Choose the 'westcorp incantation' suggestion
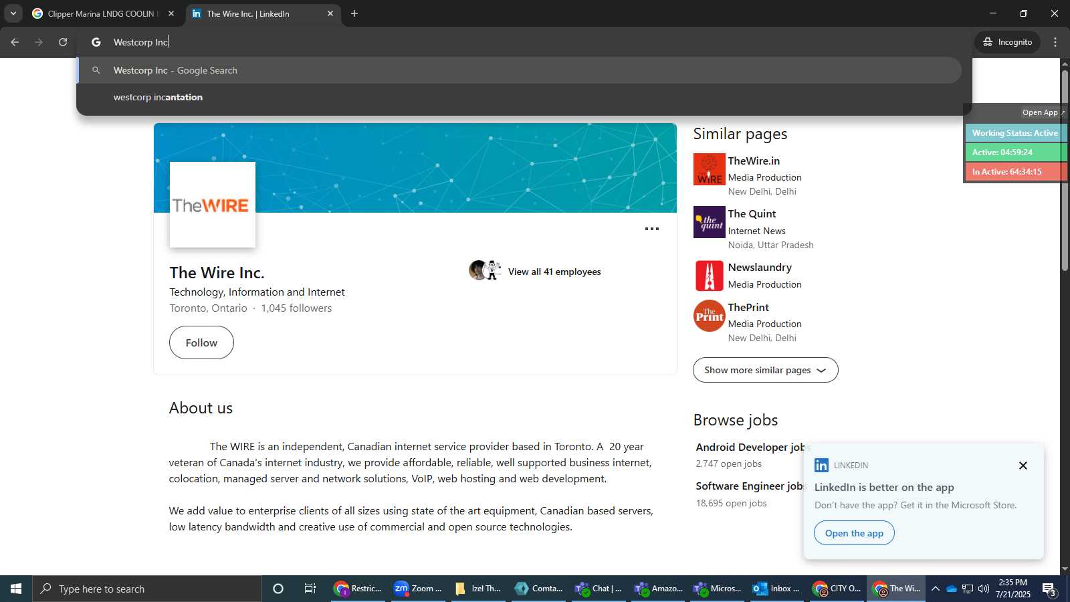The height and width of the screenshot is (602, 1070). click(x=519, y=97)
